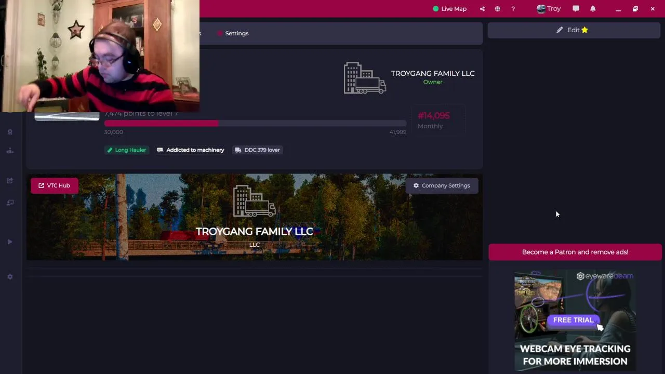Open the notifications bell icon

[x=593, y=9]
